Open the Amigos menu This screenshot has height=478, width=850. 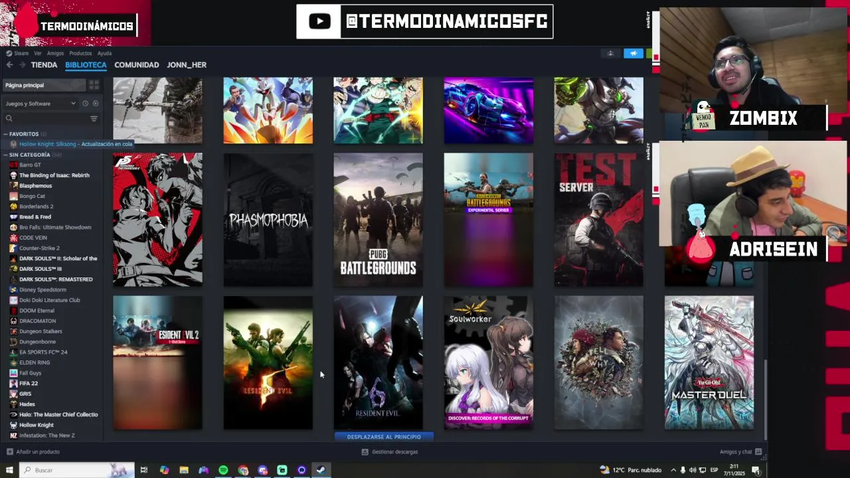pyautogui.click(x=55, y=53)
